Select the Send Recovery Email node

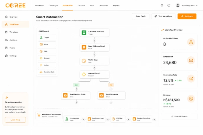96,119
